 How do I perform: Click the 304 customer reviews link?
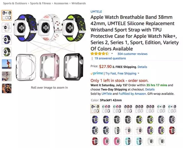[132, 54]
